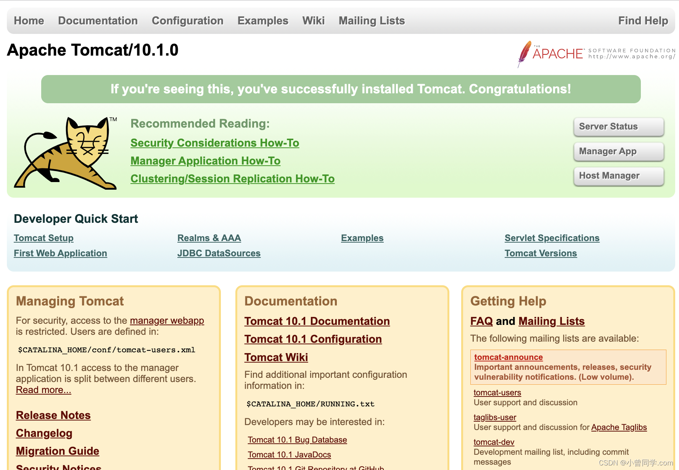The height and width of the screenshot is (470, 679).
Task: Open the Realms & AAA link
Action: (209, 238)
